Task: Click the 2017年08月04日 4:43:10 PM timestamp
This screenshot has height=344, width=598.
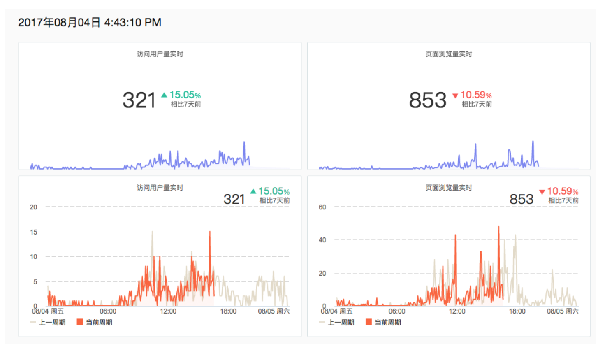Action: (x=90, y=23)
